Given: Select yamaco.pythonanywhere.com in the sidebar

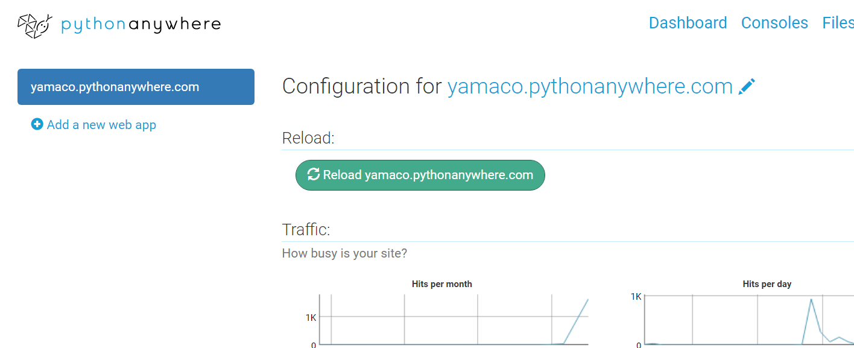Looking at the screenshot, I should (136, 87).
